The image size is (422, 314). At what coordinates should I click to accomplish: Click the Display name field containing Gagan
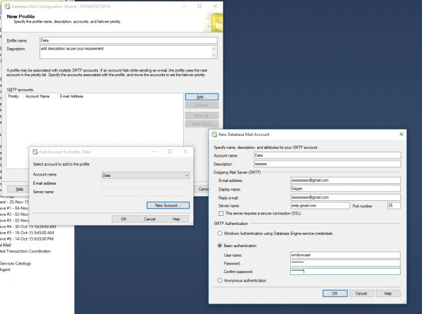[345, 189]
